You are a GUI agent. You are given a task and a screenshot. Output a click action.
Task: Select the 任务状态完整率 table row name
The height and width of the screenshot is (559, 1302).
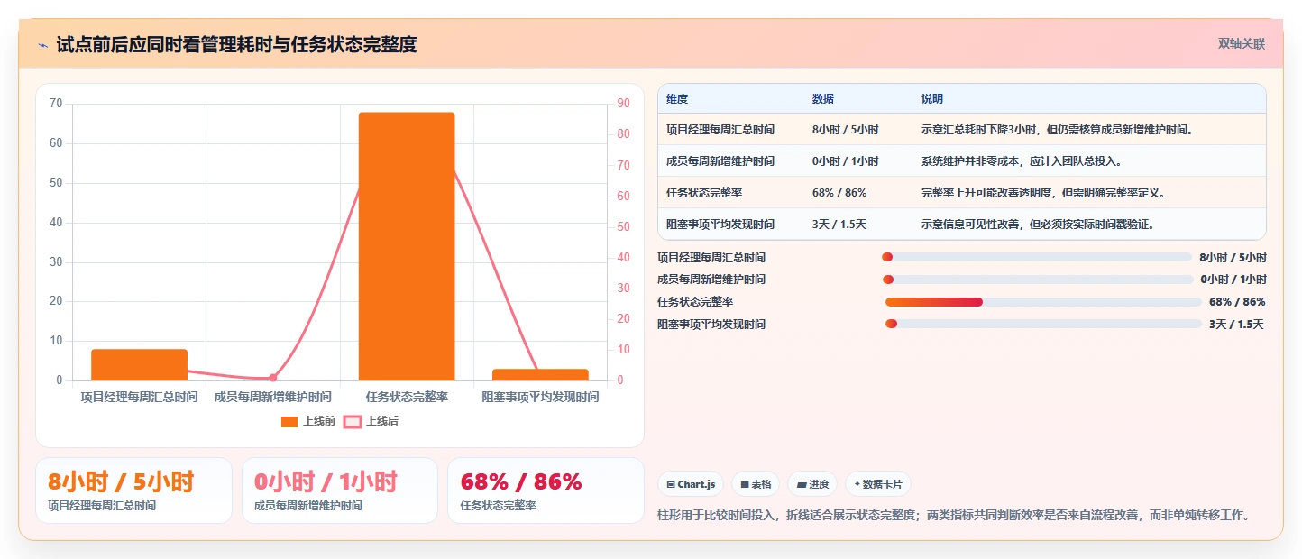704,193
